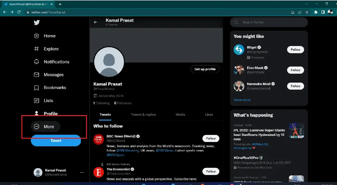This screenshot has width=337, height=185.
Task: Open the 1 Following link
Action: click(x=101, y=103)
